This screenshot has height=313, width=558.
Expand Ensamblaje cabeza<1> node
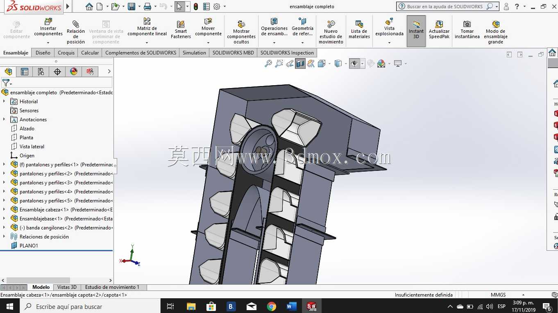coord(4,210)
